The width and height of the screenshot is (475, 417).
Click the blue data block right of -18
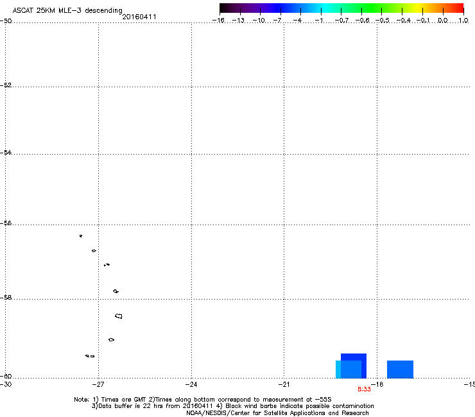click(400, 369)
